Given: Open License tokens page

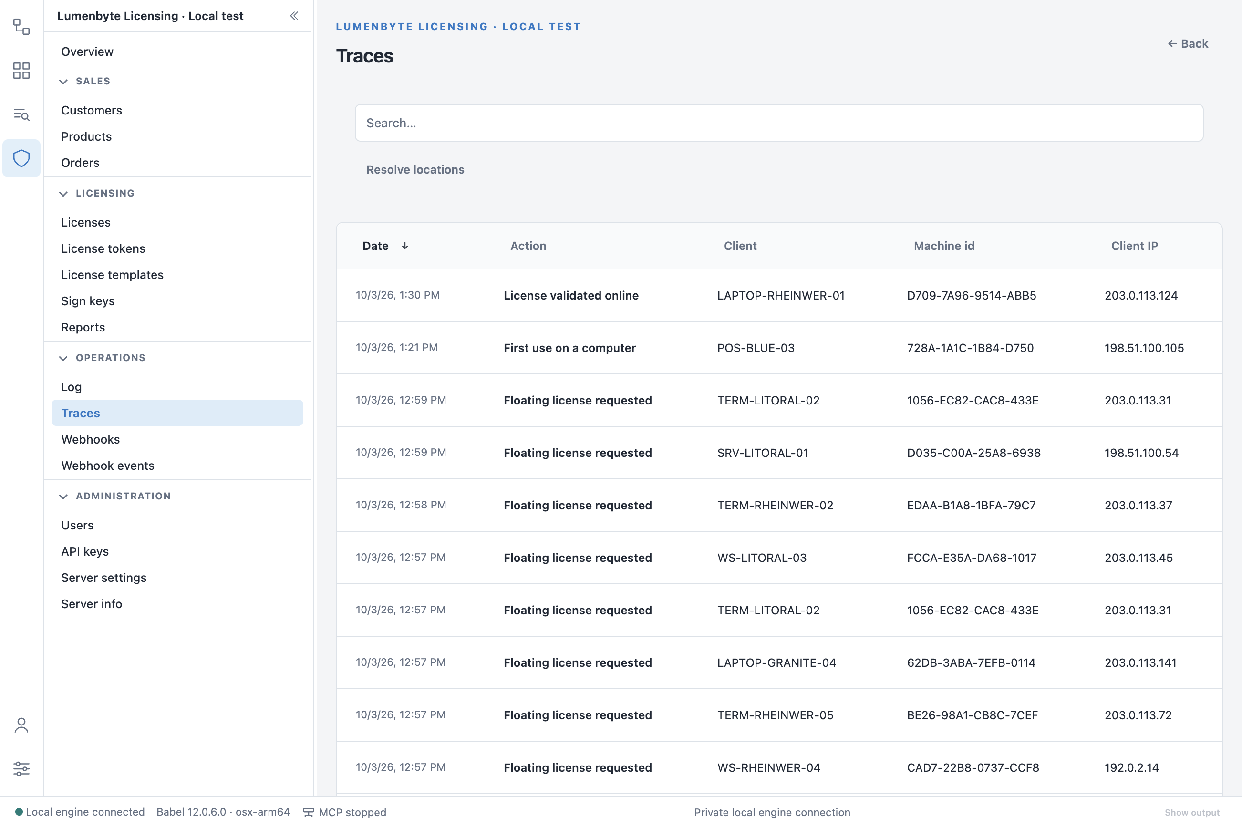Looking at the screenshot, I should point(177,248).
